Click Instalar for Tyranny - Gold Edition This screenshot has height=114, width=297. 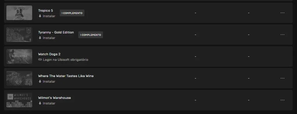tap(49, 38)
